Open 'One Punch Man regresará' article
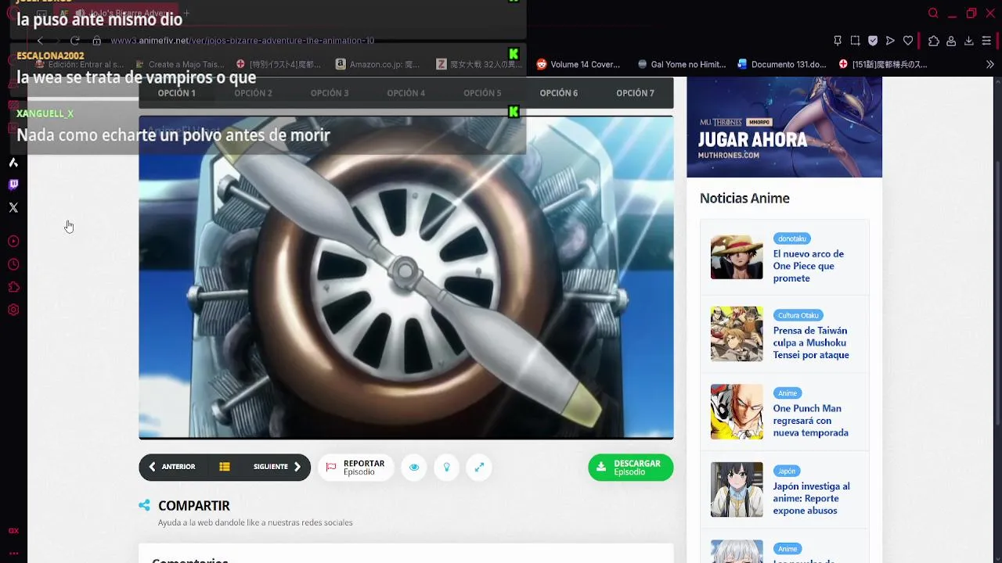Viewport: 1002px width, 563px height. click(x=810, y=420)
